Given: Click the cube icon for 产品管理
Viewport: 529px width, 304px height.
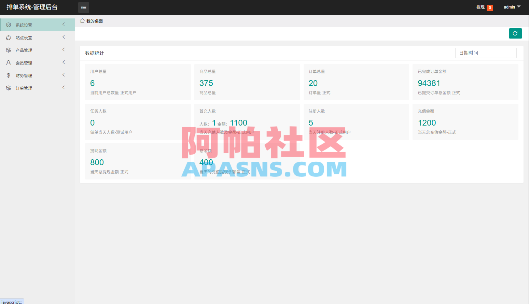Looking at the screenshot, I should (9, 50).
